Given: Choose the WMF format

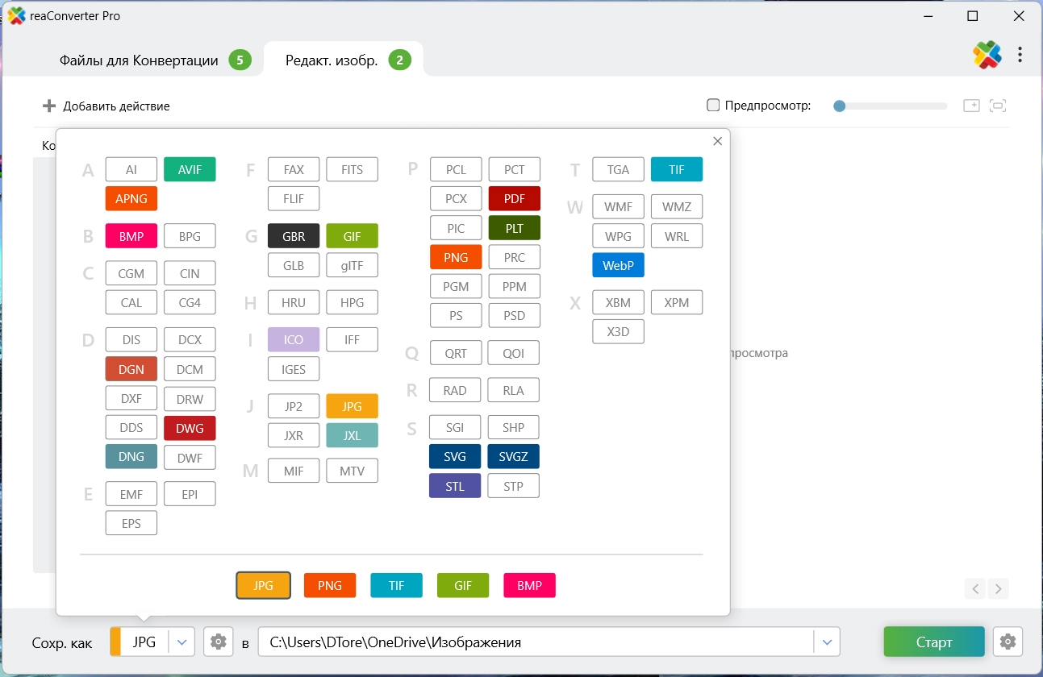Looking at the screenshot, I should (x=619, y=206).
